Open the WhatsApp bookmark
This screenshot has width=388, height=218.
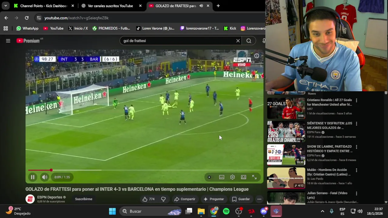click(x=27, y=28)
